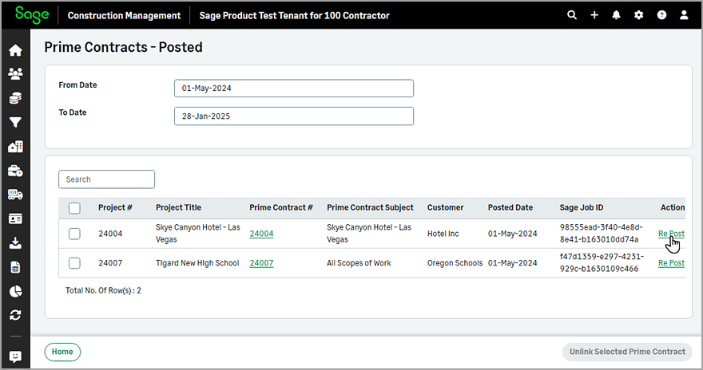This screenshot has height=370, width=703.
Task: Open the sync arrows sidebar icon
Action: click(15, 315)
